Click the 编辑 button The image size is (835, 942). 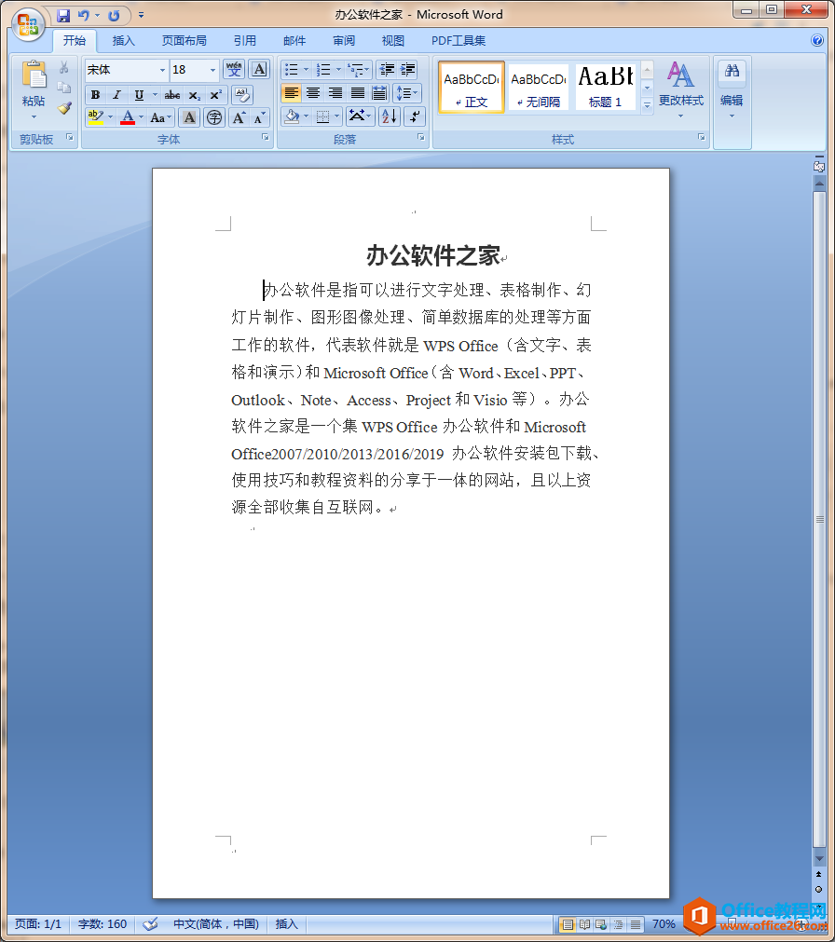(732, 90)
